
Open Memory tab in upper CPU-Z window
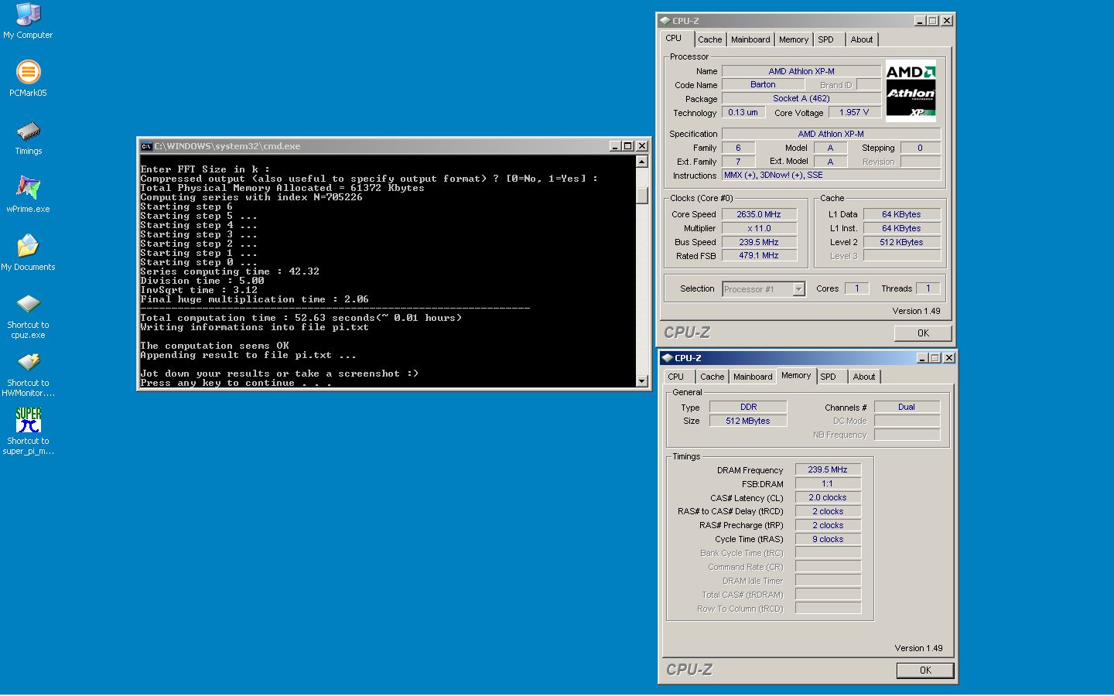pos(794,39)
